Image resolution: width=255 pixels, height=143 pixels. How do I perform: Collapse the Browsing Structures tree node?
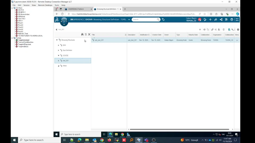coord(57,40)
